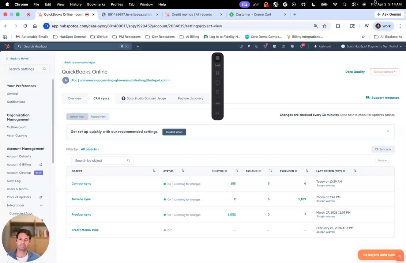Open the Product sync object
Image resolution: width=406 pixels, height=263 pixels.
(81, 215)
